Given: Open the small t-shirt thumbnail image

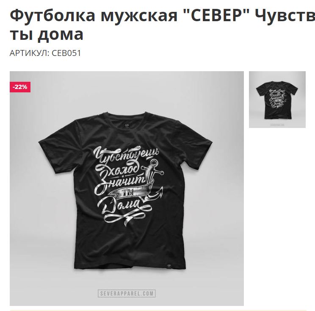Looking at the screenshot, I should point(277,100).
